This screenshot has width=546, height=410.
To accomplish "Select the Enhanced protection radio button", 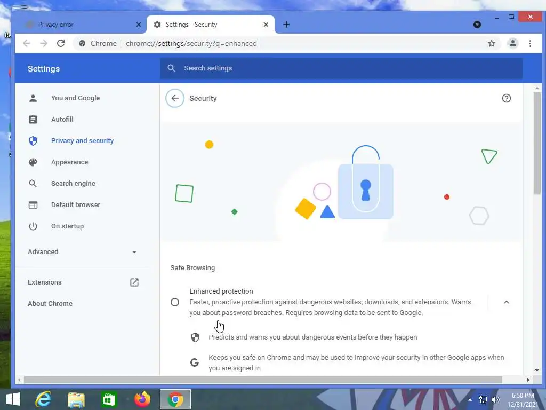I will [x=175, y=302].
